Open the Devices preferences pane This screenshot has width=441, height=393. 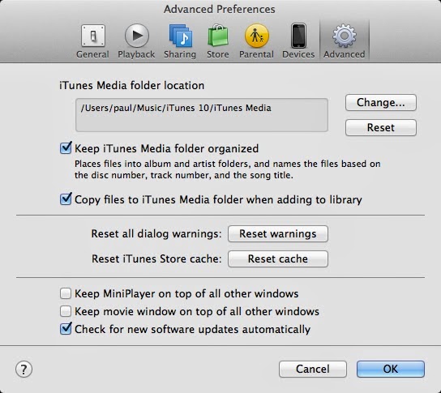pos(298,41)
